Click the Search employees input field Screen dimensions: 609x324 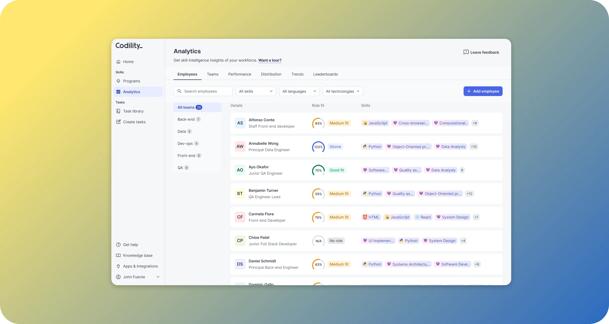tap(203, 91)
